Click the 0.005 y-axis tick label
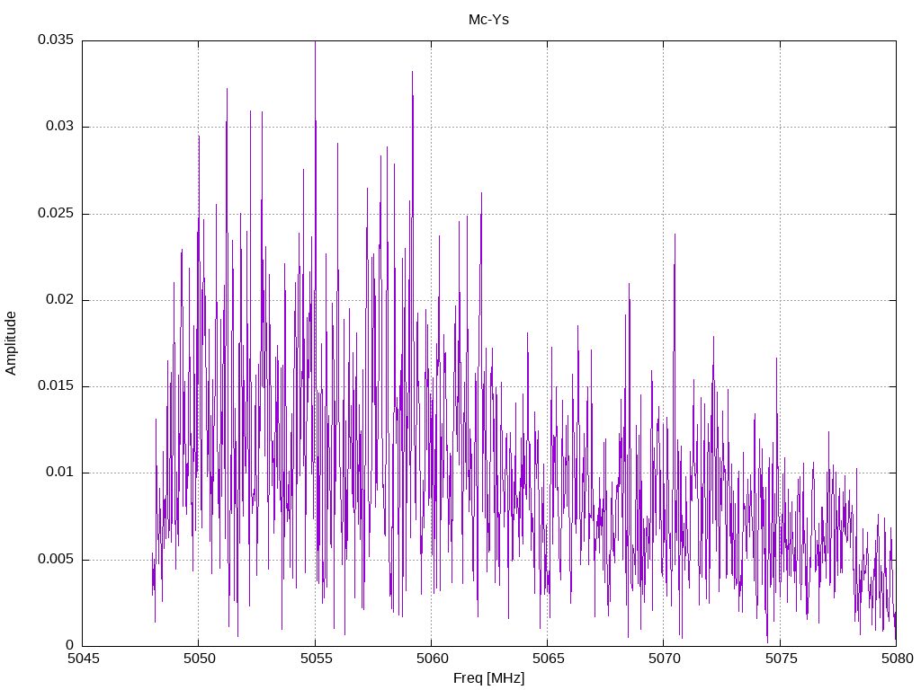Viewport: 921px width, 690px height. pos(57,559)
